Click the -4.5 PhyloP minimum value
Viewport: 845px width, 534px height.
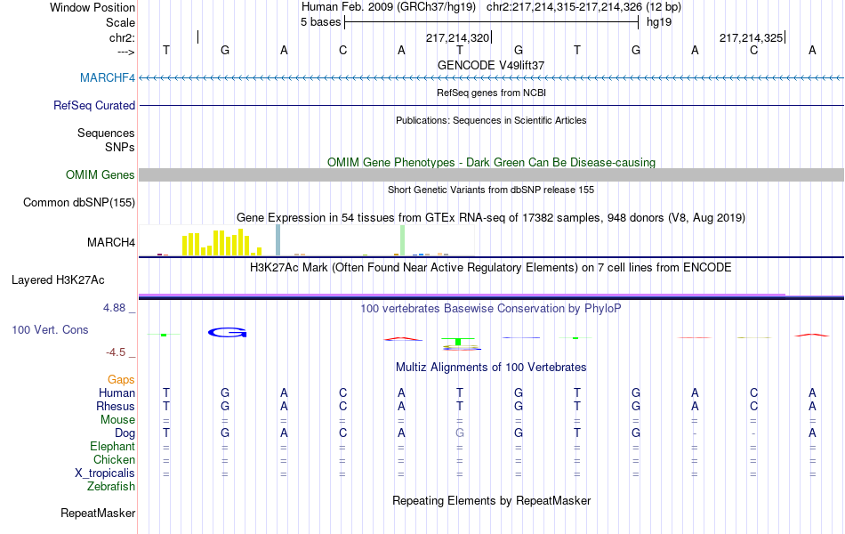(116, 352)
